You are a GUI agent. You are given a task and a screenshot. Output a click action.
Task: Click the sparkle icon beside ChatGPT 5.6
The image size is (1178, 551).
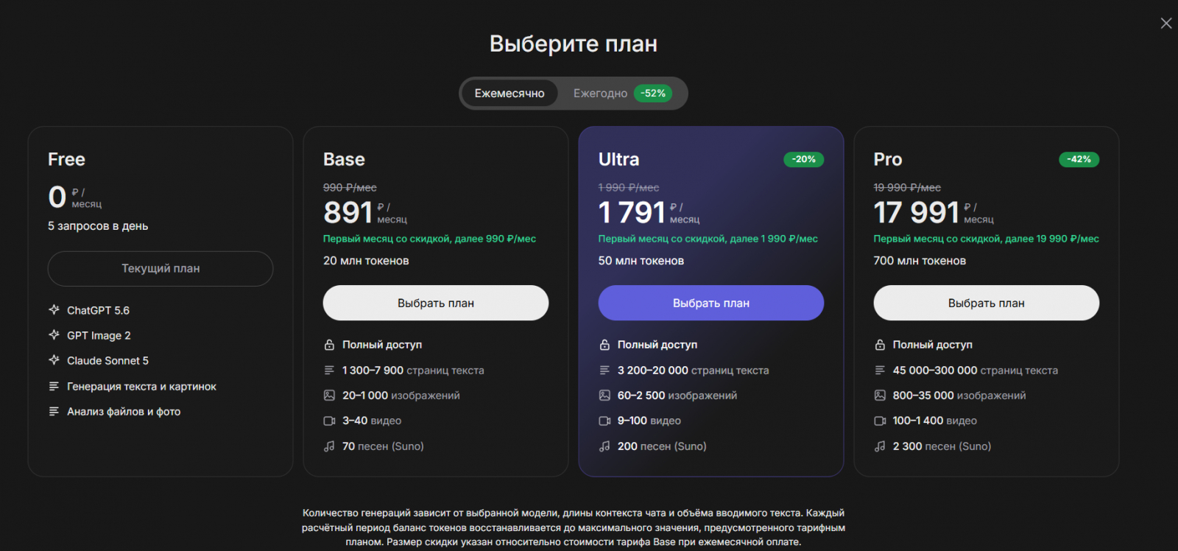pyautogui.click(x=54, y=310)
